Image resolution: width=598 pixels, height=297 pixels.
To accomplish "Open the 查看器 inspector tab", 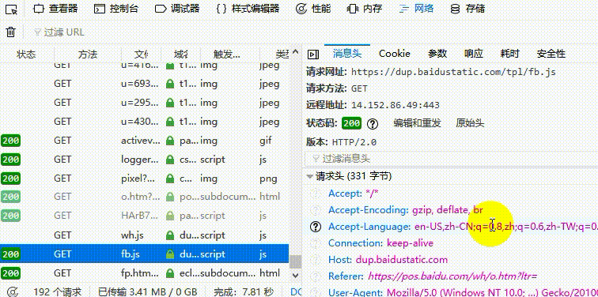I will click(55, 9).
